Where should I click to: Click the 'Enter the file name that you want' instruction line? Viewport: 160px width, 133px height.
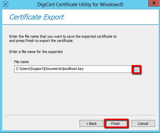(x=63, y=36)
